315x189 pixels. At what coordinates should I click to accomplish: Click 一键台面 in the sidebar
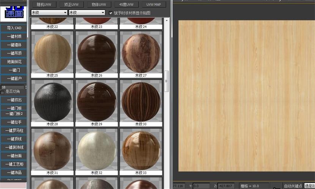click(14, 156)
